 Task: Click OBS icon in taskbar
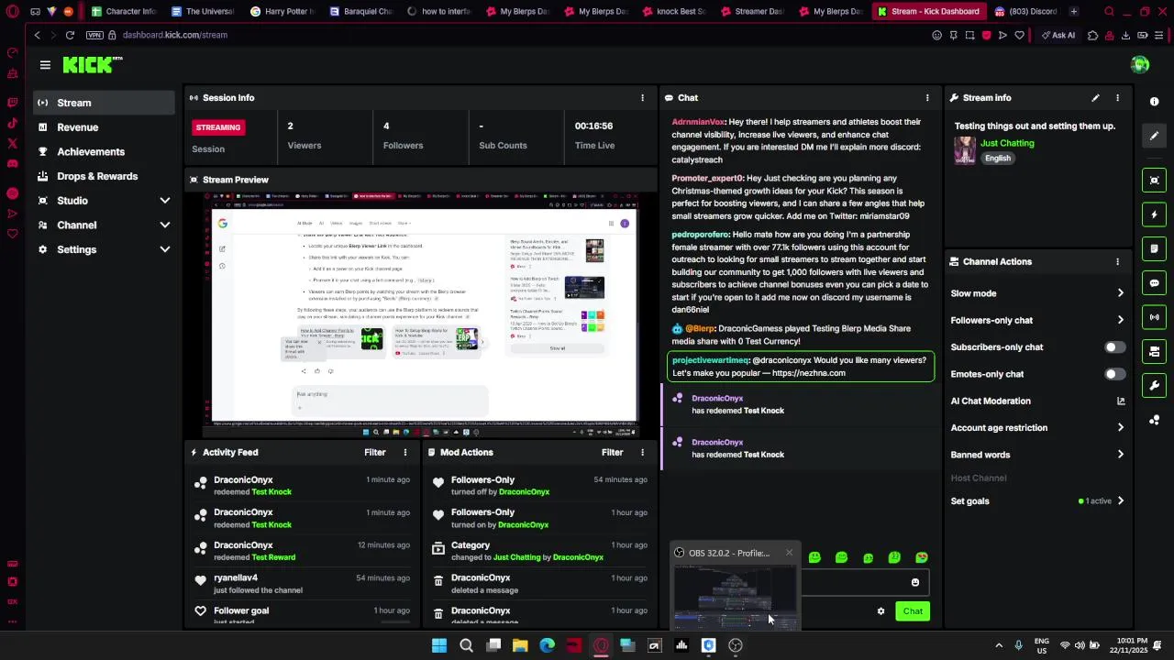(x=735, y=645)
